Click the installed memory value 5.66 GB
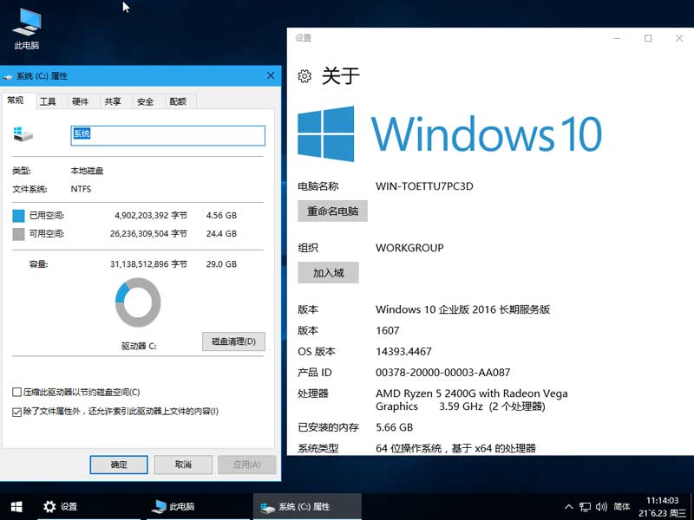694x520 pixels. coord(394,427)
